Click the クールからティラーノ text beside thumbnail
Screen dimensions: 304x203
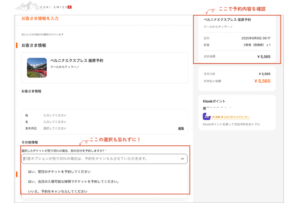(x=65, y=67)
